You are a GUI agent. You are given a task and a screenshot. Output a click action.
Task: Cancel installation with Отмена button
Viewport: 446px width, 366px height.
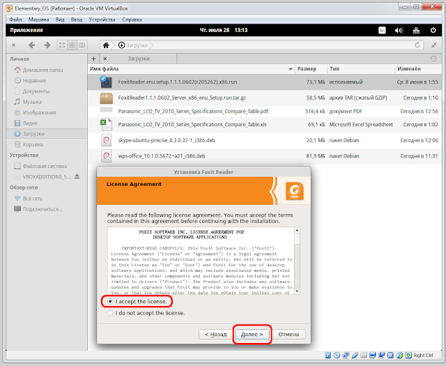click(289, 335)
